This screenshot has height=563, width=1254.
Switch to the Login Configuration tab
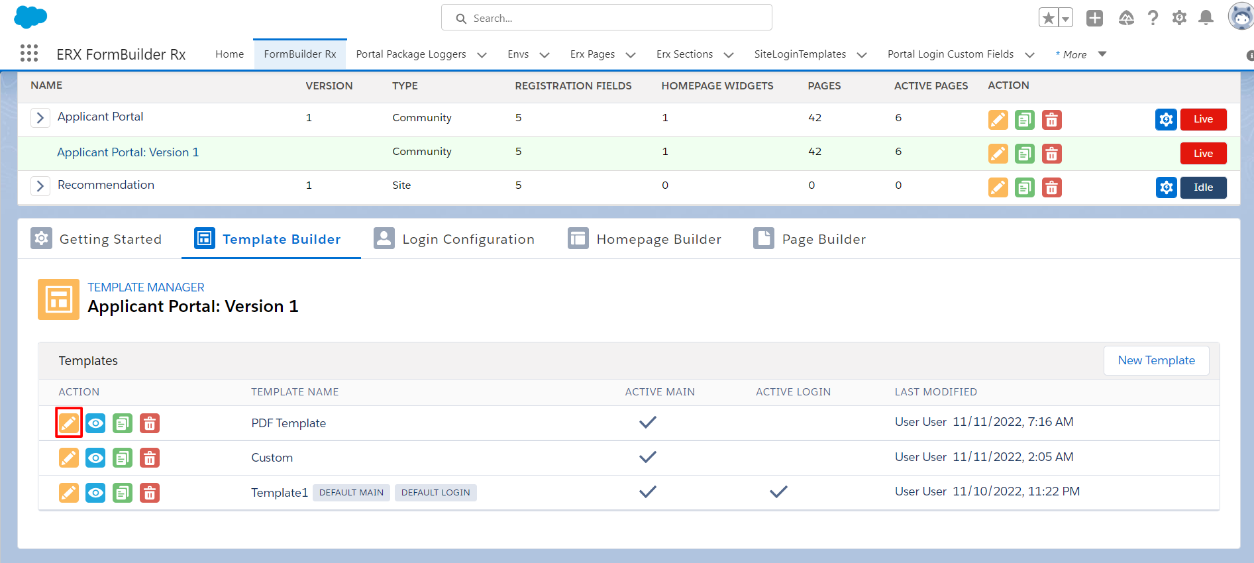454,239
